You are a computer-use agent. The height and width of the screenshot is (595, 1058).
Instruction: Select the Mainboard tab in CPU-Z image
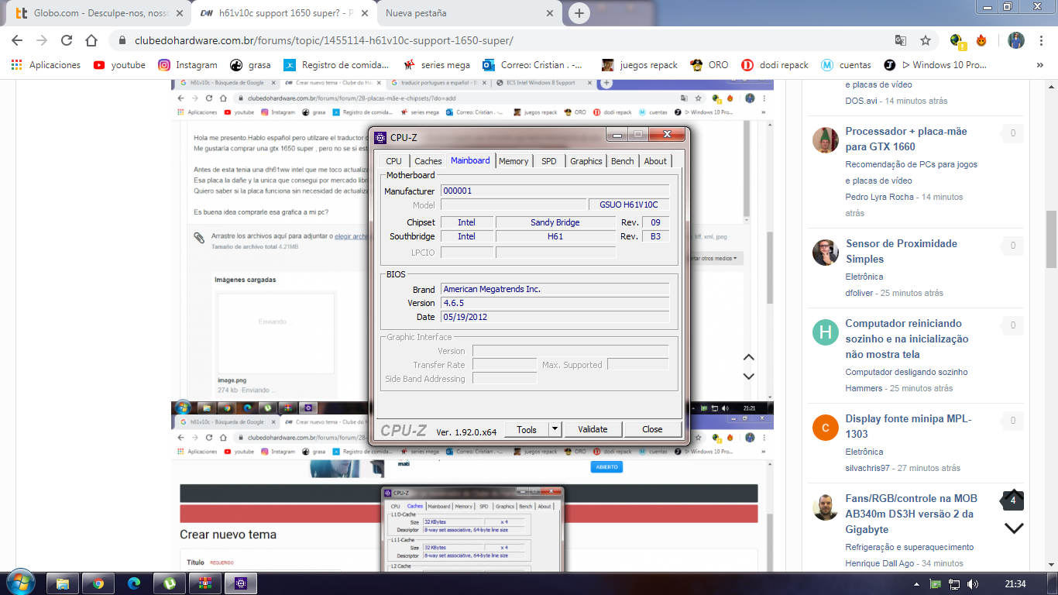tap(470, 160)
